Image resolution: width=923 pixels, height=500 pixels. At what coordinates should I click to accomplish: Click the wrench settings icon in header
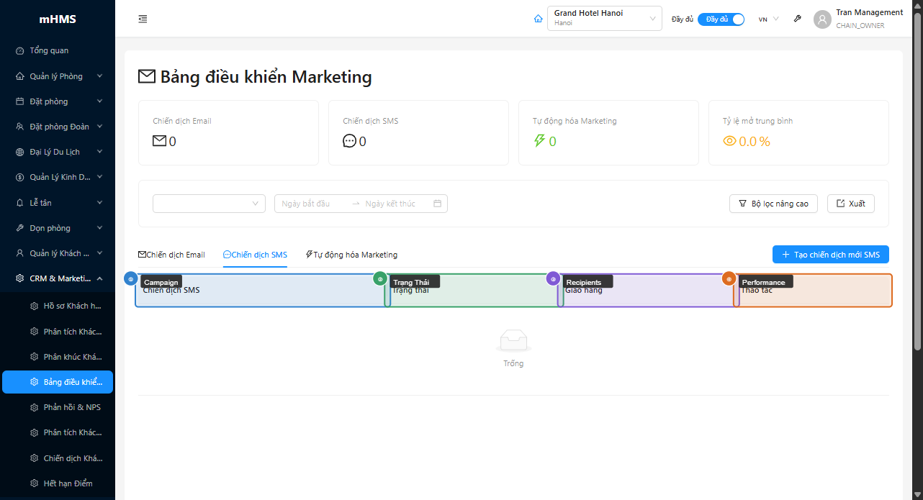(797, 19)
